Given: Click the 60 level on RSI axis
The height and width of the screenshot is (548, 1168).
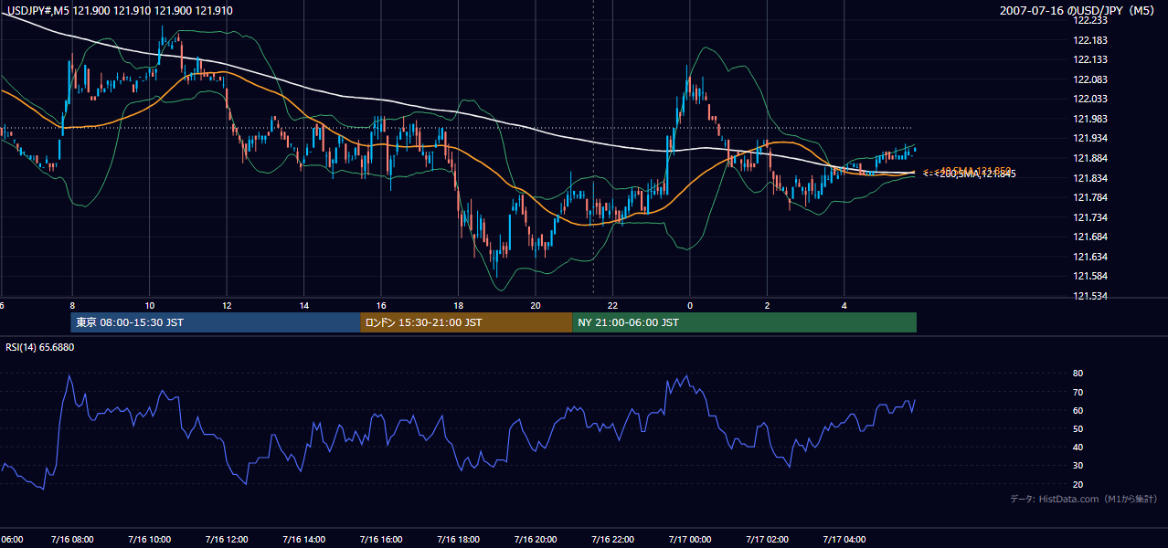Looking at the screenshot, I should (1078, 410).
